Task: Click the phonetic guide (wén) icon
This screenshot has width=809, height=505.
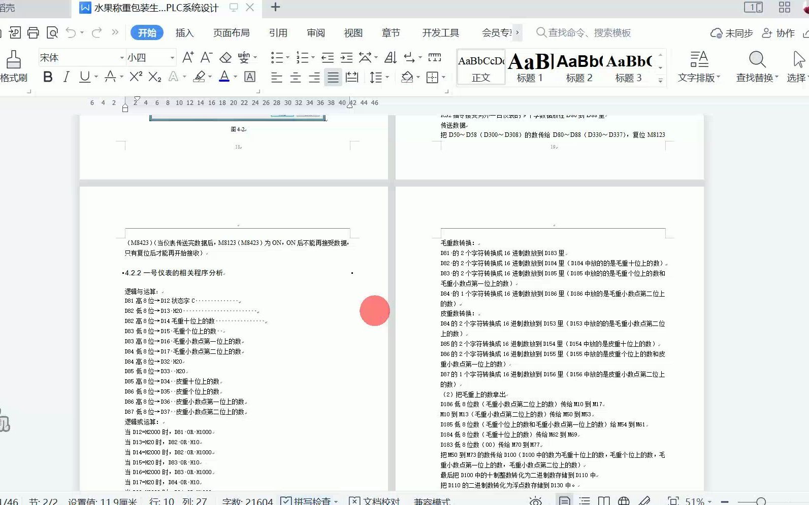Action: click(x=244, y=57)
